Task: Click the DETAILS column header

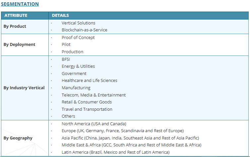Action: click(60, 16)
